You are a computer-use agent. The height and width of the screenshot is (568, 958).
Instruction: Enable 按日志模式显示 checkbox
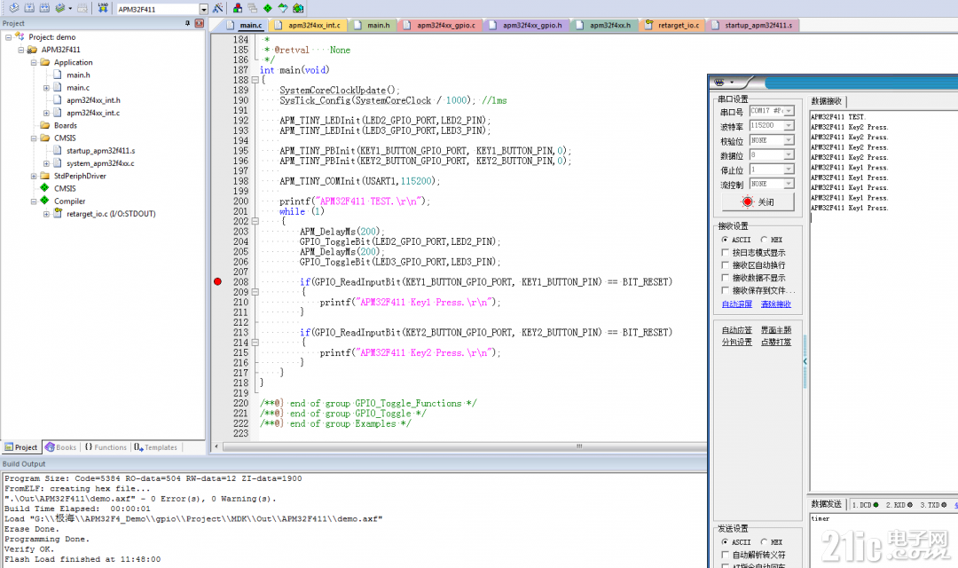click(x=726, y=252)
